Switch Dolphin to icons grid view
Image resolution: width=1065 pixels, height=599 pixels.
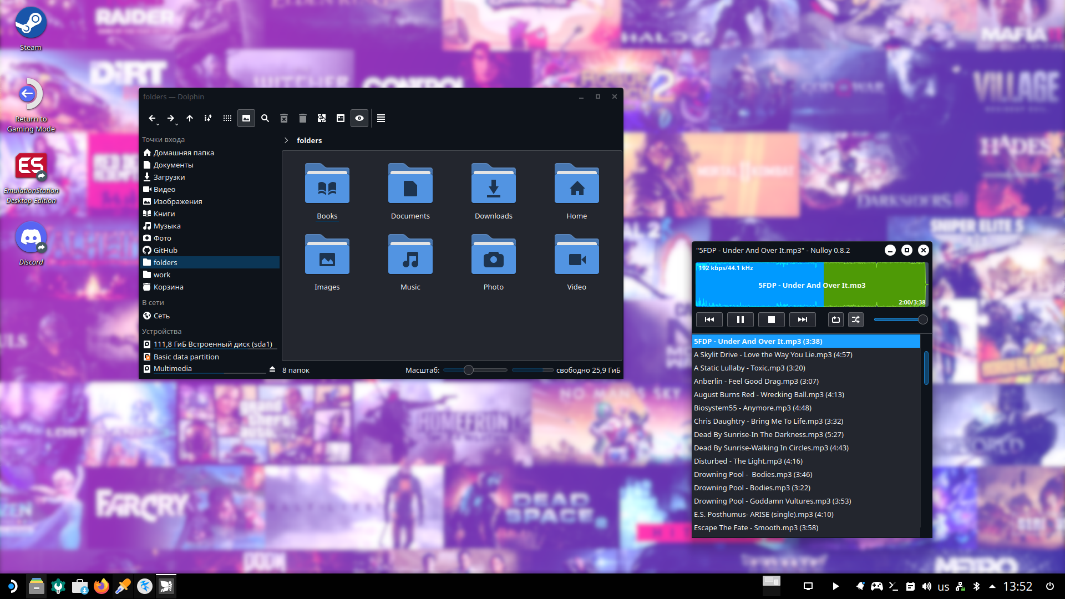click(227, 118)
